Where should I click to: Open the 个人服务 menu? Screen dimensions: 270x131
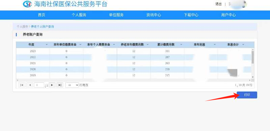click(x=79, y=15)
